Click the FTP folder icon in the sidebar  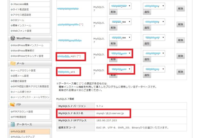12,104
